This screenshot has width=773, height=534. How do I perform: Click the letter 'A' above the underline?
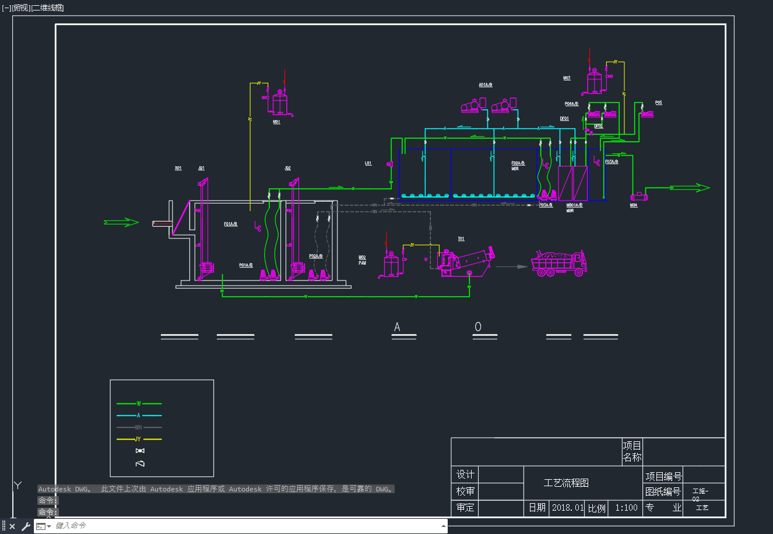tap(397, 327)
